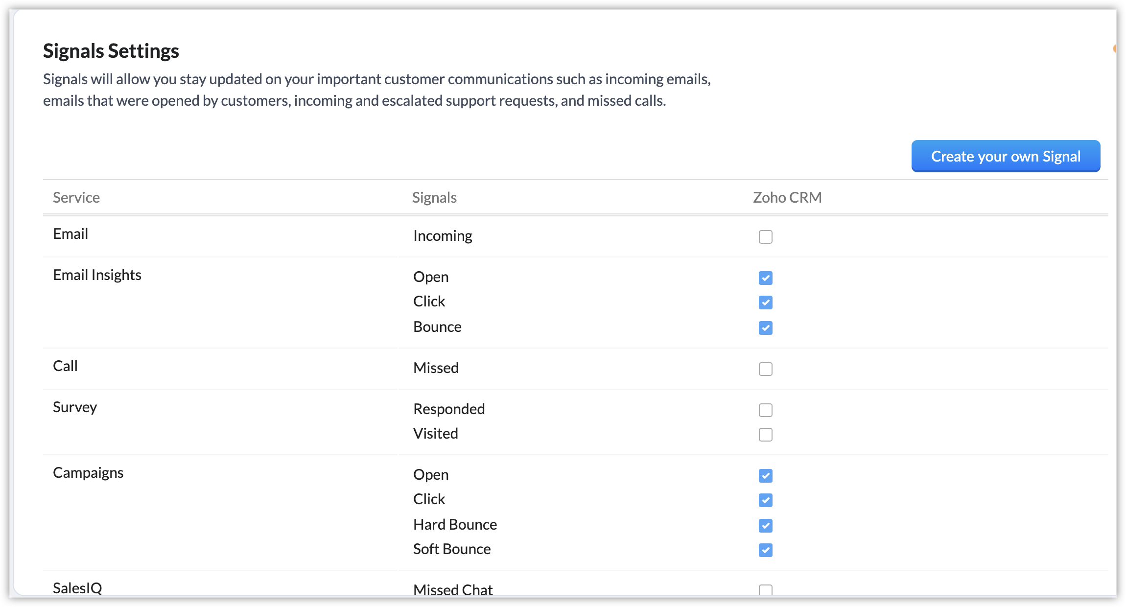
Task: Uncheck the Campaigns Open signal
Action: 765,476
